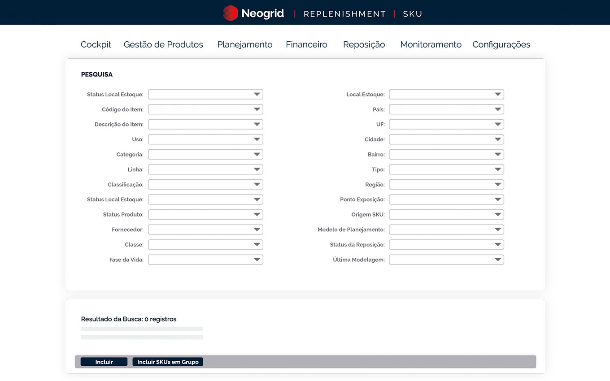The width and height of the screenshot is (610, 381).
Task: Open the Cockpit menu
Action: coord(96,44)
